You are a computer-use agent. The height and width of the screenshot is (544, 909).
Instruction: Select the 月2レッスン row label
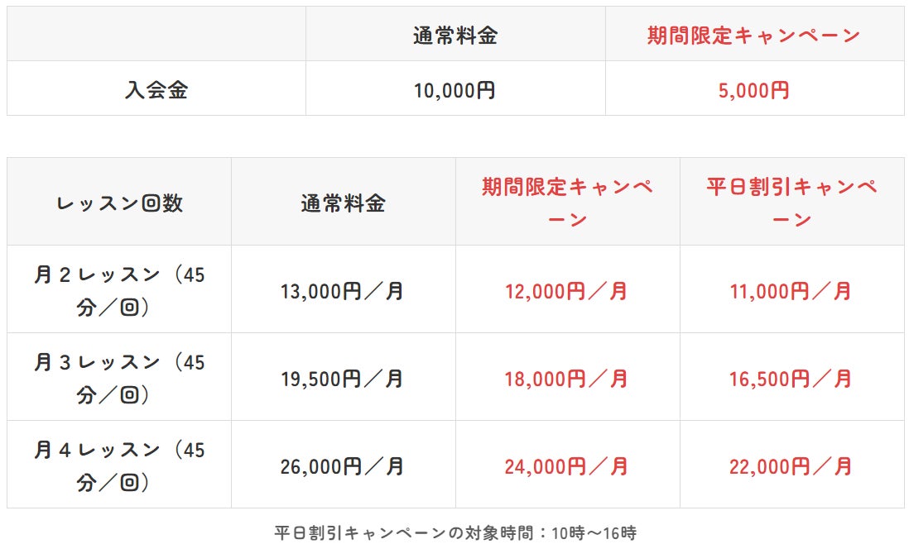pos(119,290)
